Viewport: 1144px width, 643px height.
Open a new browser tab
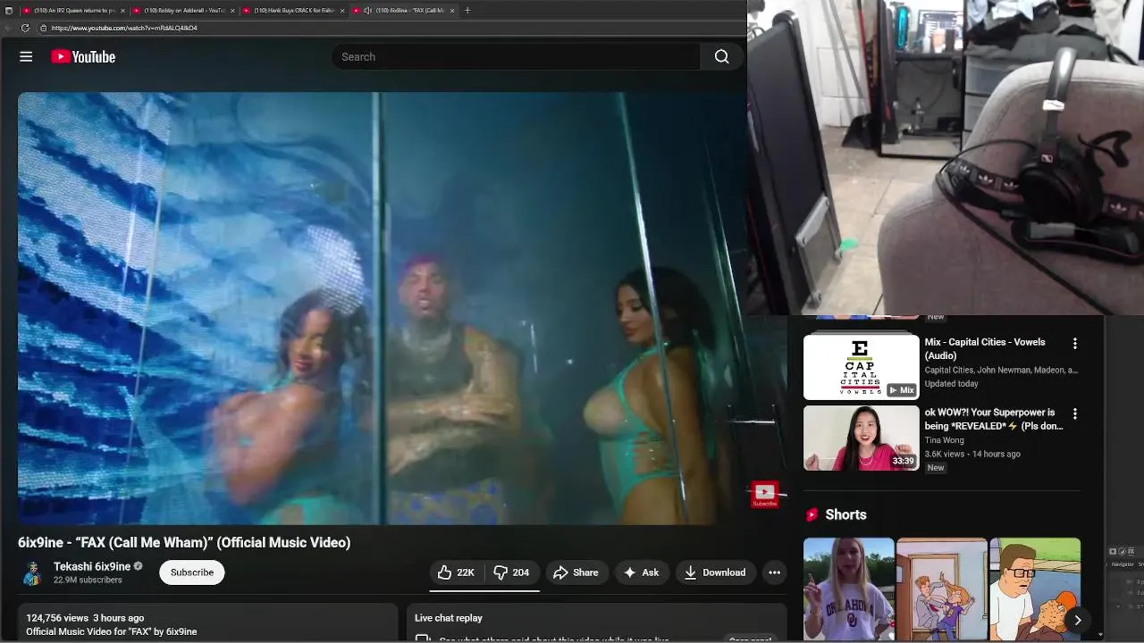pos(467,11)
